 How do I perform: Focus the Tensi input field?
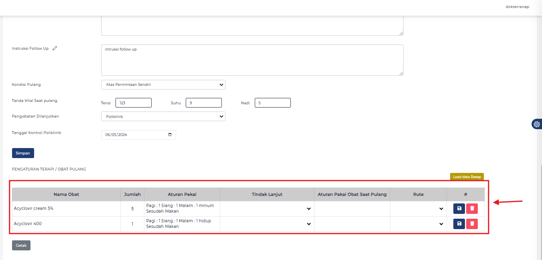(x=133, y=103)
